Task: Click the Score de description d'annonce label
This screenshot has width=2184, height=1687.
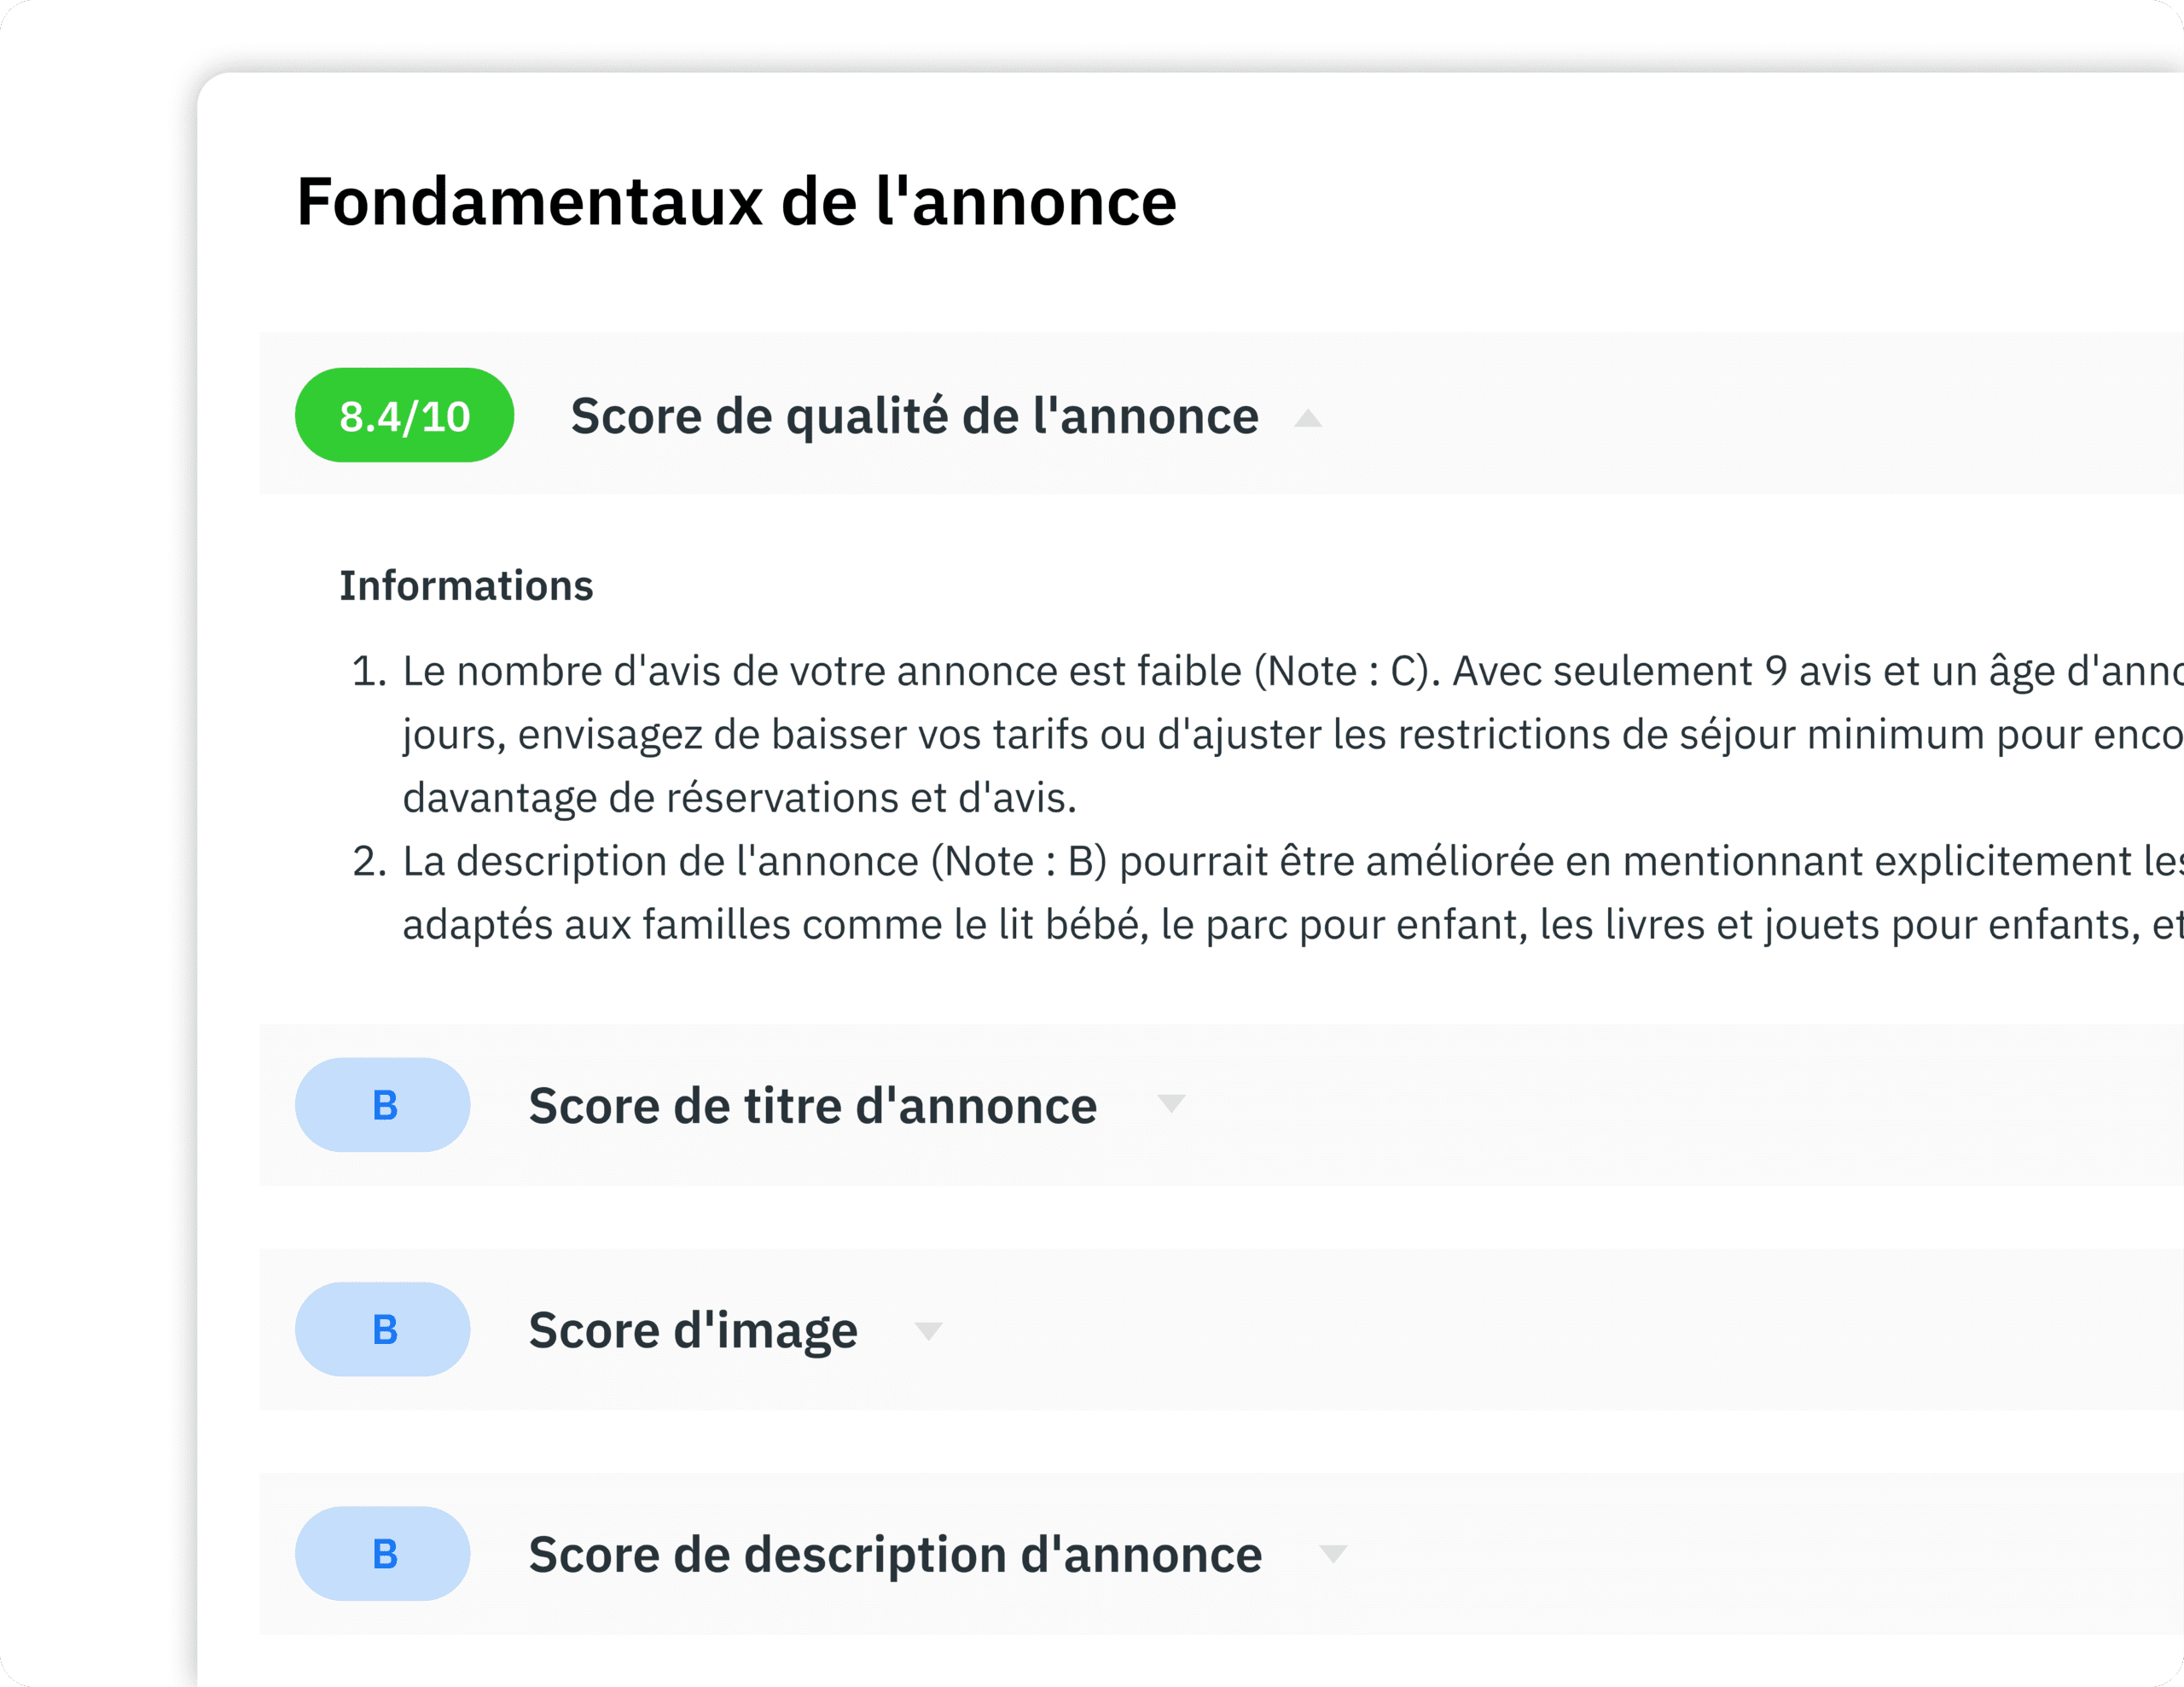Action: (895, 1555)
